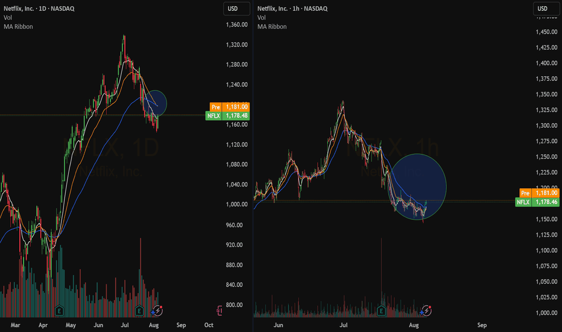Image resolution: width=562 pixels, height=332 pixels.
Task: Click the 1,450.00 price axis label
Action: (x=546, y=32)
